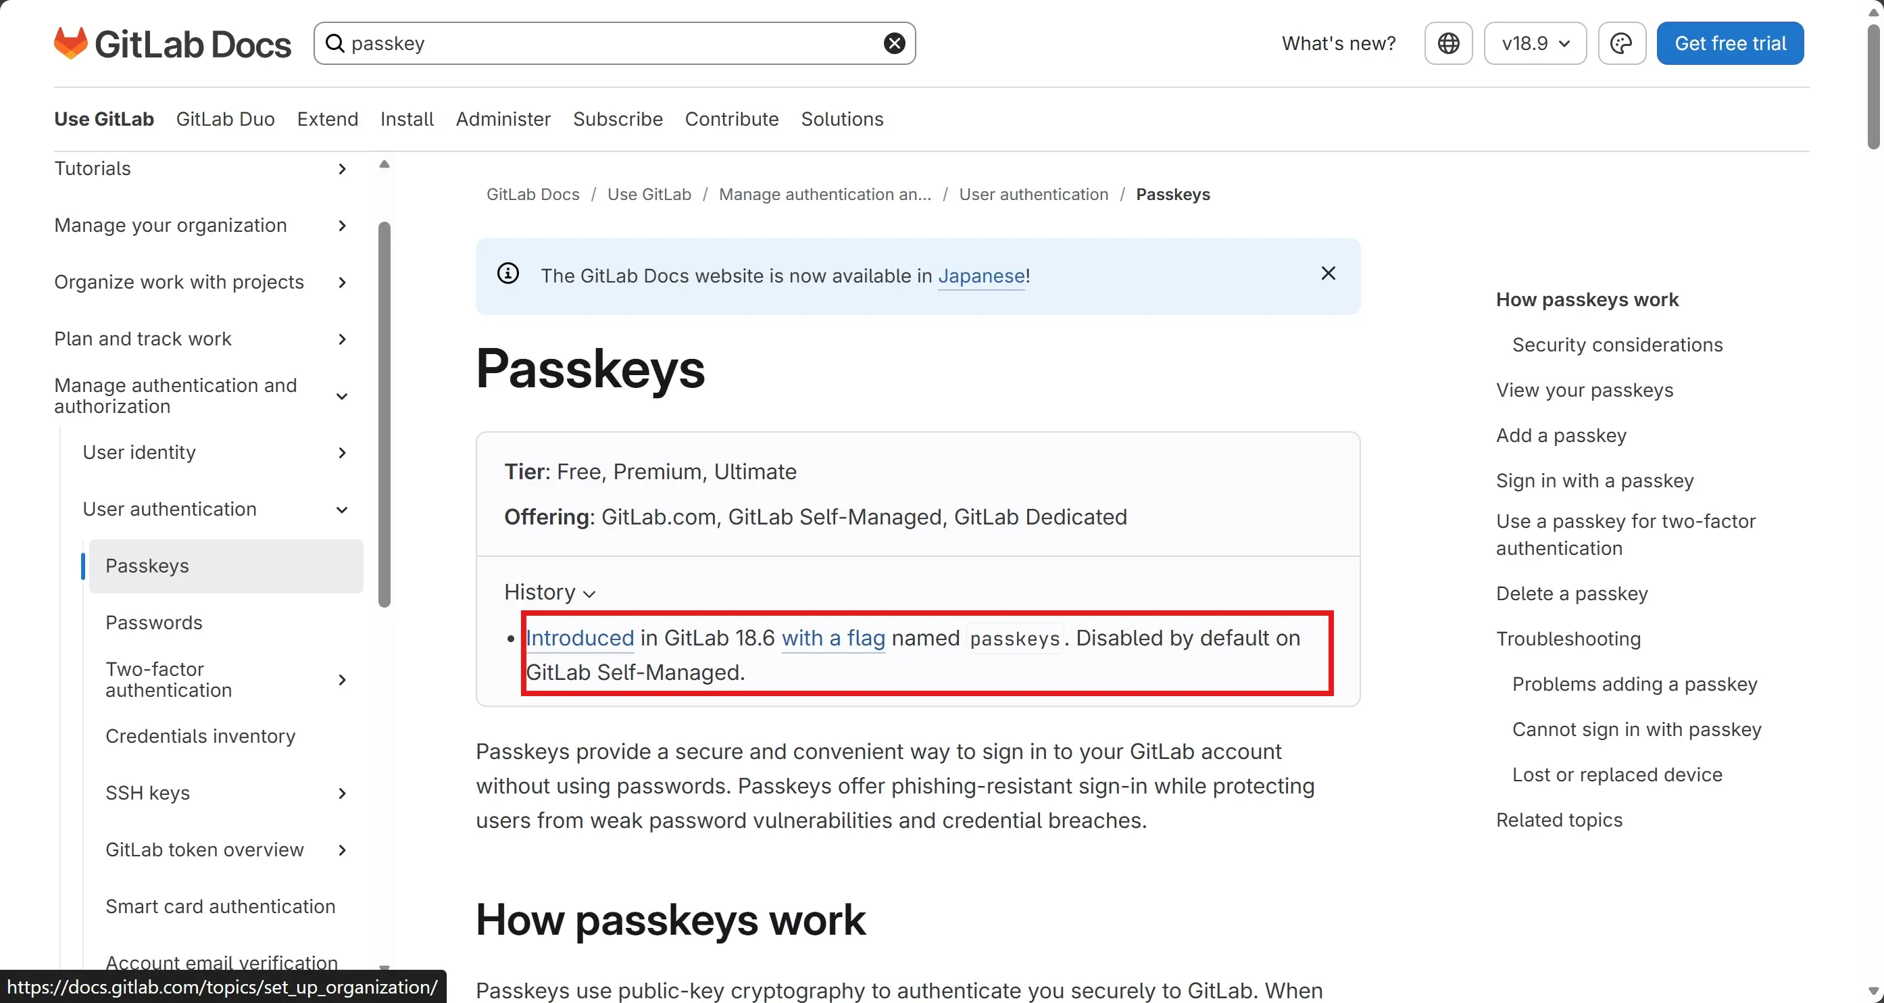Expand Two-factor authentication in sidebar
Viewport: 1884px width, 1003px height.
click(341, 679)
